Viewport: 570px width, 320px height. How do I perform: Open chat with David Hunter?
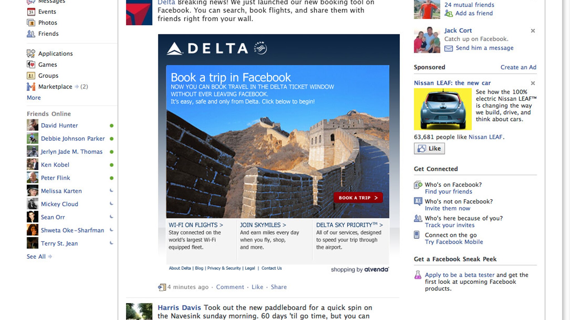click(59, 125)
